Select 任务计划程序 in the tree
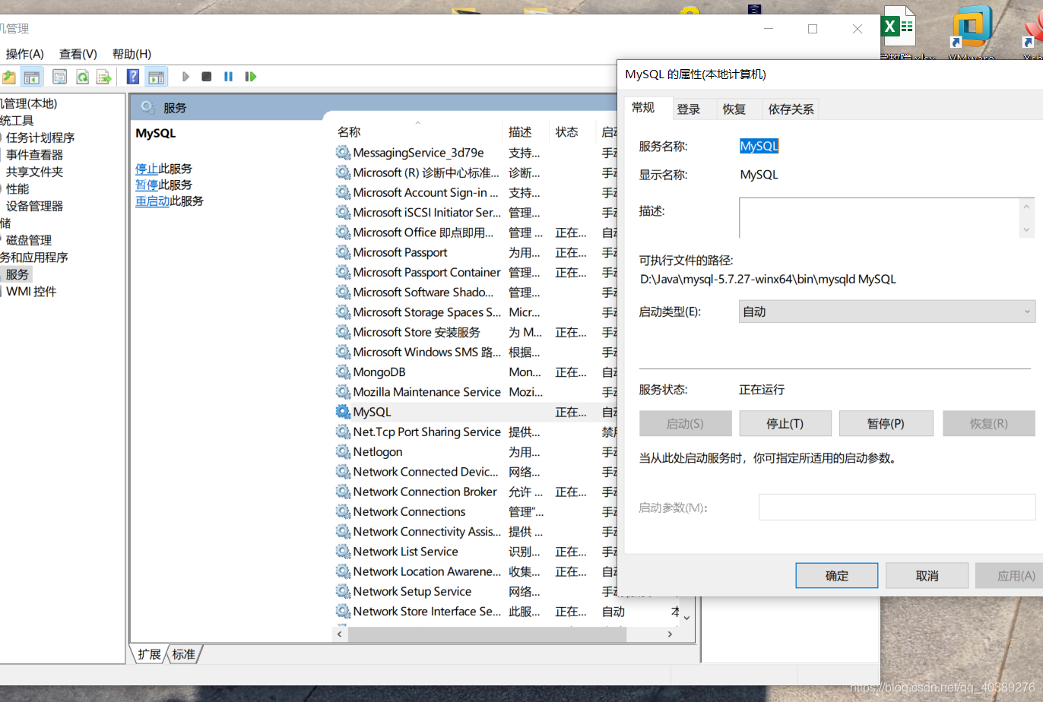This screenshot has width=1043, height=702. pyautogui.click(x=40, y=138)
